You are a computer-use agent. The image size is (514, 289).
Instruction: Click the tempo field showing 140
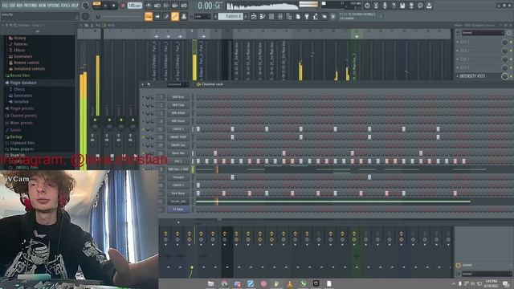coord(134,6)
